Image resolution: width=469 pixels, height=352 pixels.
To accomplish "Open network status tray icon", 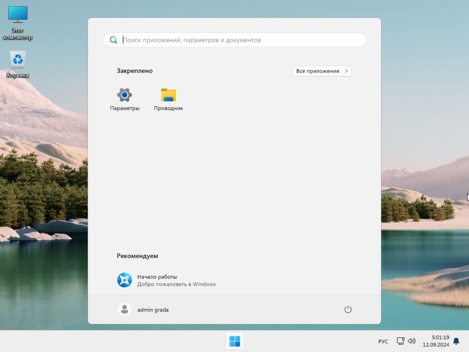I will (400, 341).
